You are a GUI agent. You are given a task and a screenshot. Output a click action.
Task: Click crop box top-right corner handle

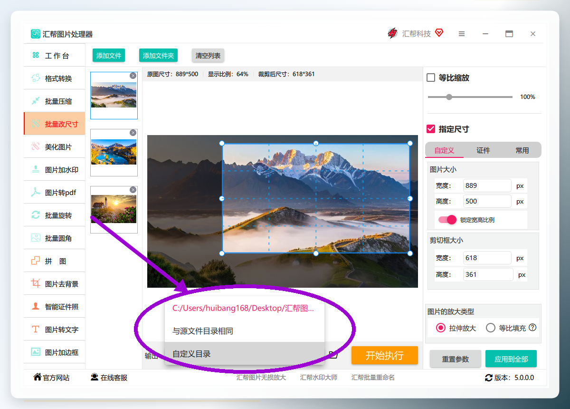410,143
